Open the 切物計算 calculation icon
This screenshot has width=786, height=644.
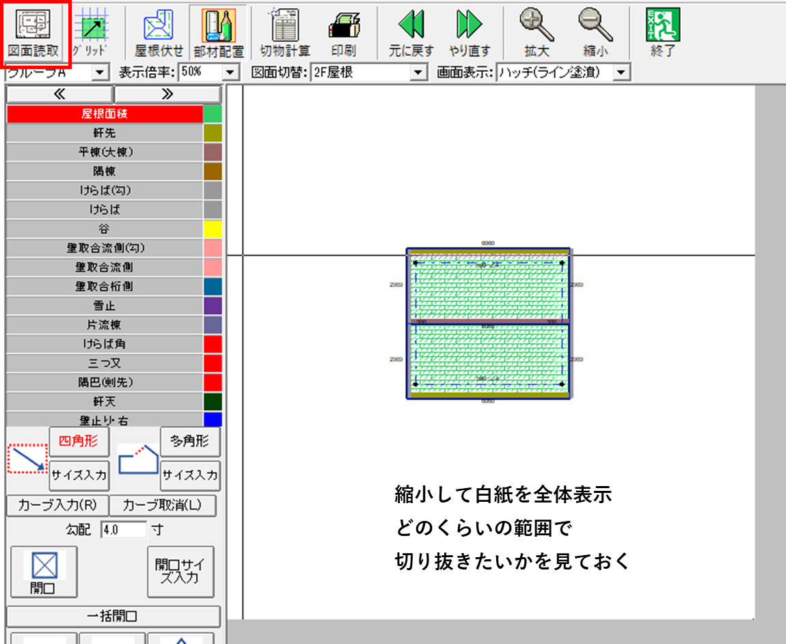coord(284,32)
